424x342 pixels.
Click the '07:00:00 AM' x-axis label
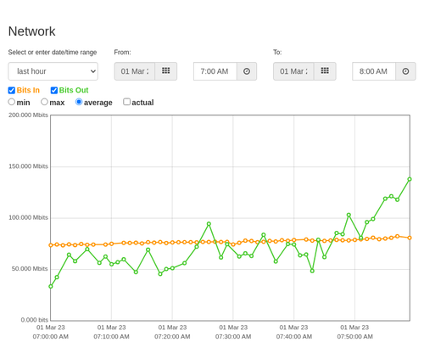pyautogui.click(x=51, y=337)
